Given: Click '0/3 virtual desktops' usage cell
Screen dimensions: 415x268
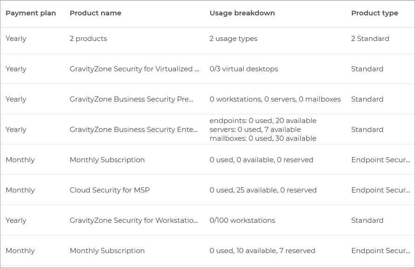Looking at the screenshot, I should (243, 69).
